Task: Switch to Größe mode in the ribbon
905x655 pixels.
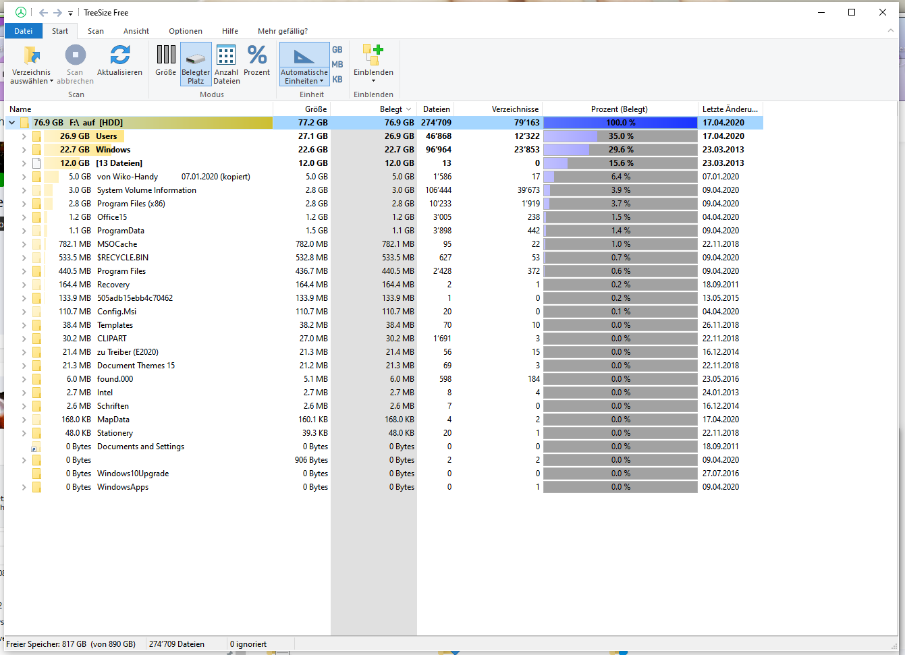Action: click(x=165, y=55)
